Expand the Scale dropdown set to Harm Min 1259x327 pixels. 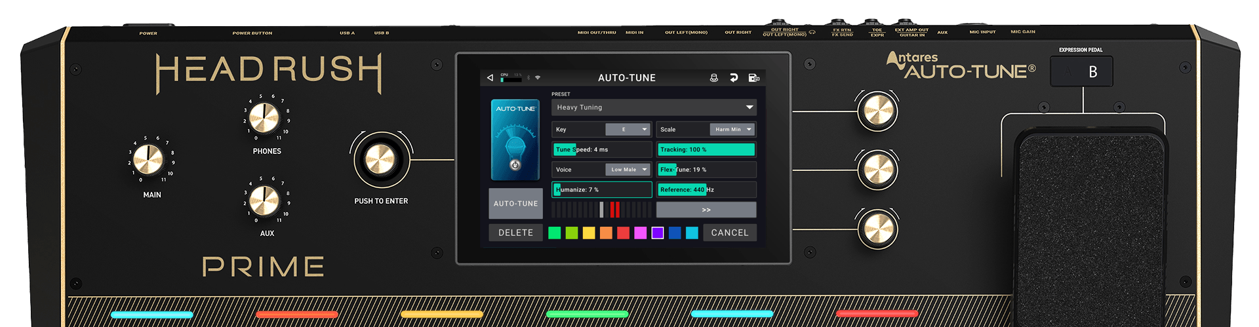(x=732, y=130)
